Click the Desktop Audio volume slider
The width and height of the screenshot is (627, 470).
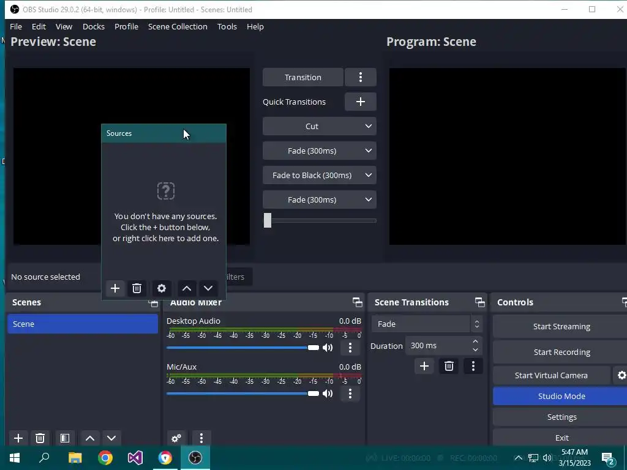tap(242, 348)
